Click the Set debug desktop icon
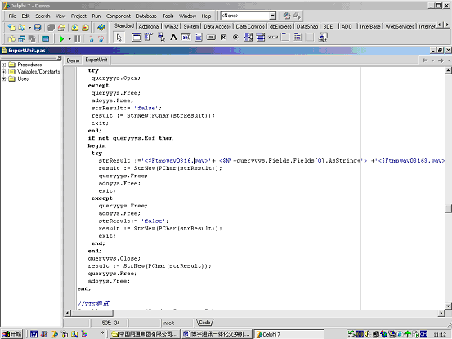 coord(297,16)
